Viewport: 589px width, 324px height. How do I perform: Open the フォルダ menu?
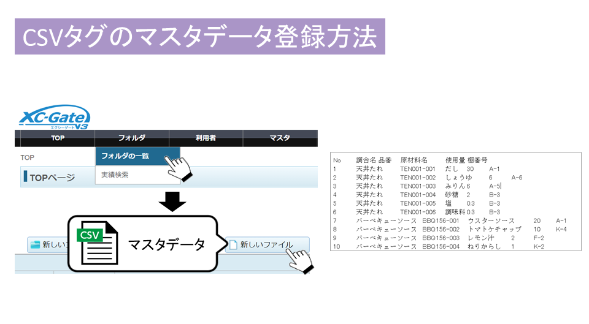pos(131,138)
